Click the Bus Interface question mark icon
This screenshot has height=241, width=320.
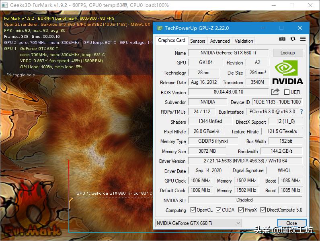pyautogui.click(x=302, y=112)
